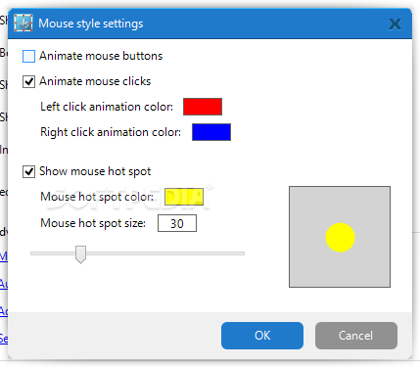The image size is (420, 367).
Task: Enable the Animate mouse buttons checkbox
Action: 28,56
